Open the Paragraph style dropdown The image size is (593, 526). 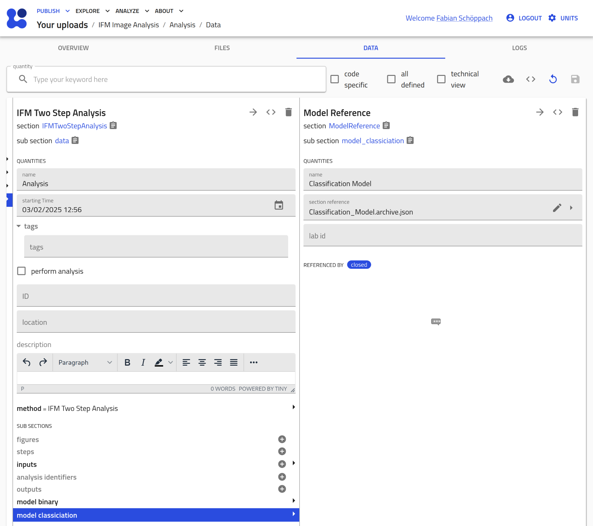[85, 363]
